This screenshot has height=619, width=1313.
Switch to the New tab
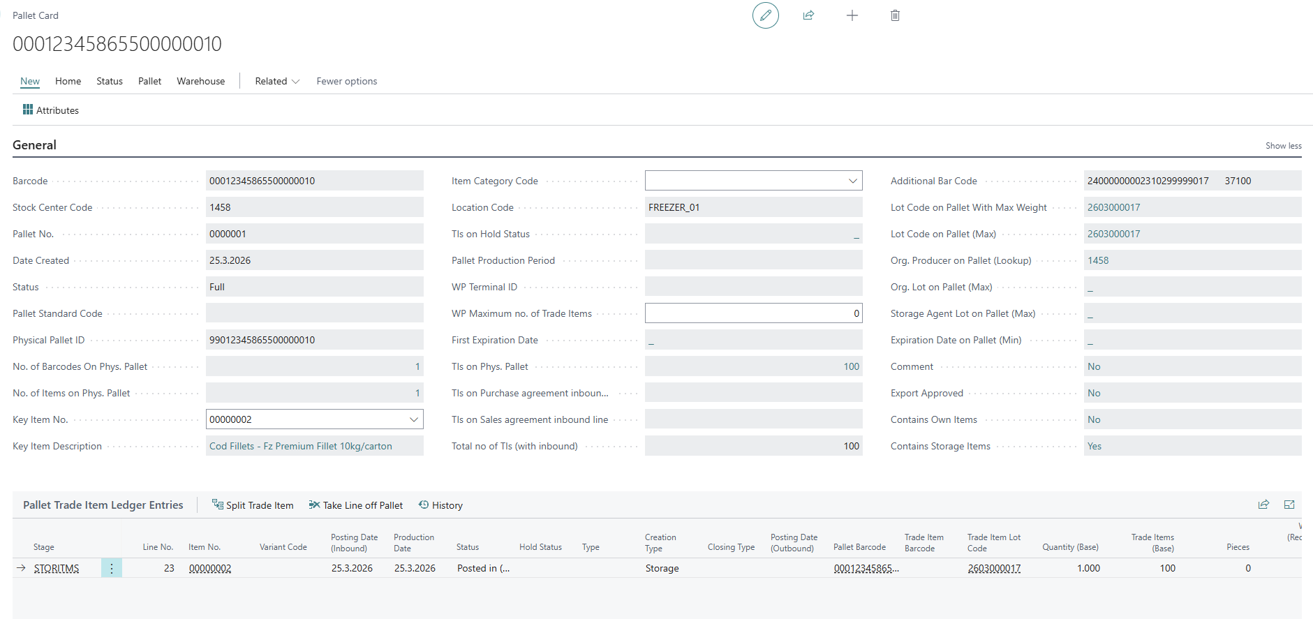click(x=30, y=81)
